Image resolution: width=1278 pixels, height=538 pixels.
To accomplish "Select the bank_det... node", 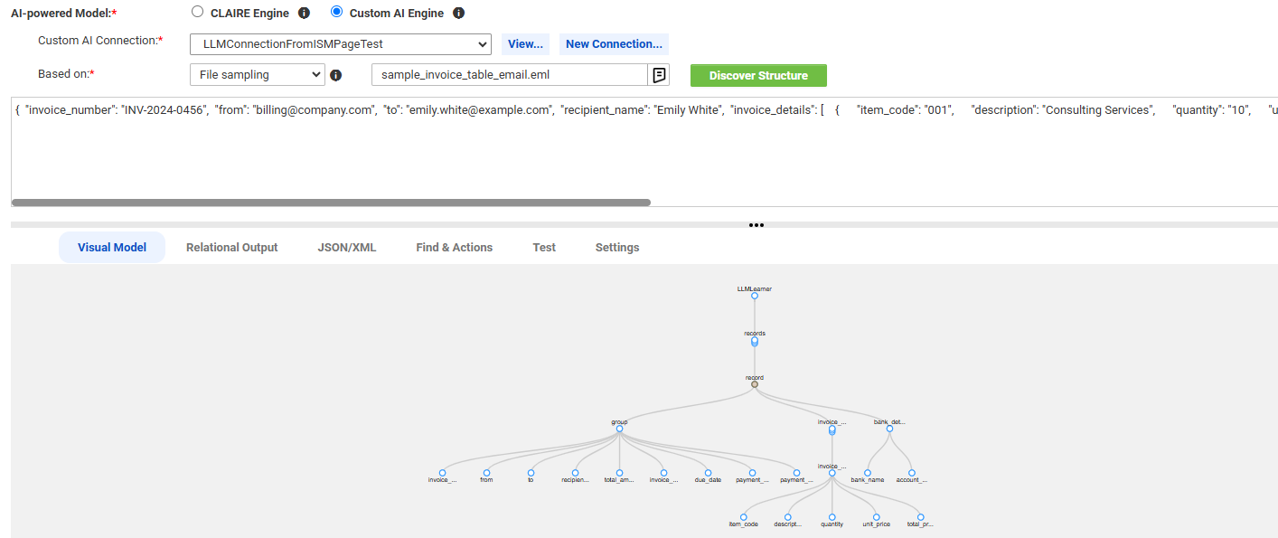I will (x=889, y=429).
